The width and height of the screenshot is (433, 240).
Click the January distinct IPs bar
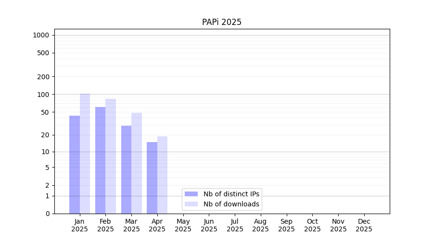click(x=75, y=165)
